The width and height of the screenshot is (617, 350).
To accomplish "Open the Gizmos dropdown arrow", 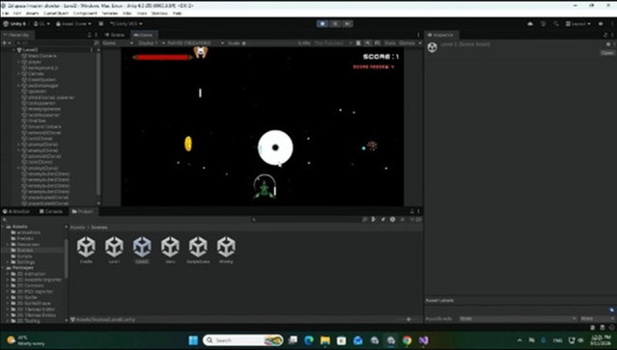I will coord(420,42).
